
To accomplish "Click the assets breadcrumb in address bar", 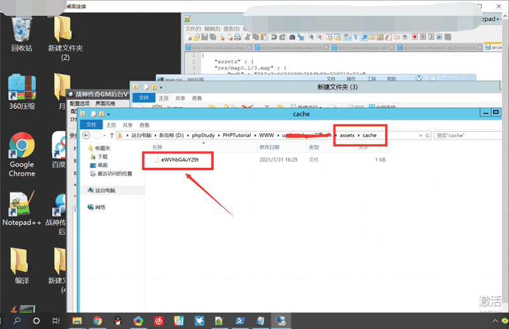I will point(347,136).
